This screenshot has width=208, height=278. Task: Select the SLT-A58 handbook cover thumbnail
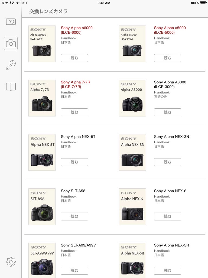42,207
